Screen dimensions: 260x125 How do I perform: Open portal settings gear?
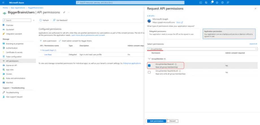coord(217,3)
